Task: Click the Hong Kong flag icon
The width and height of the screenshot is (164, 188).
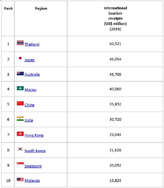Action: tap(20, 134)
